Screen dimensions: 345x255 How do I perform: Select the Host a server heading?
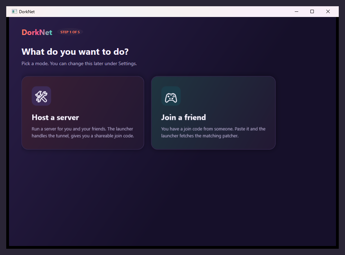pos(55,117)
